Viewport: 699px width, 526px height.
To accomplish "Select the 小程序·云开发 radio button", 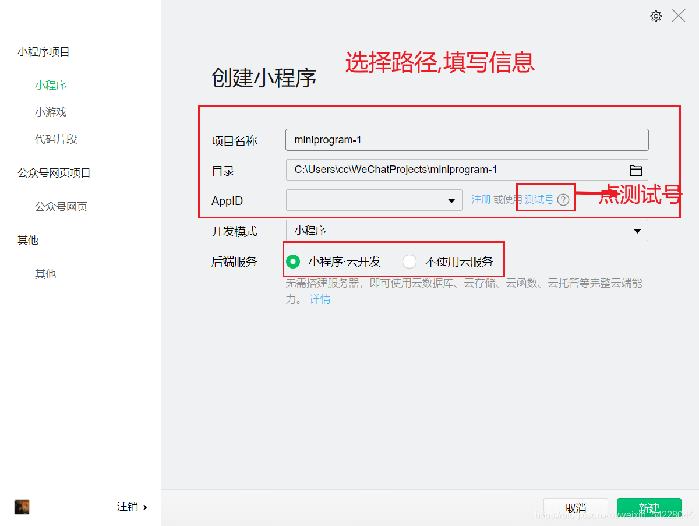I will click(293, 262).
